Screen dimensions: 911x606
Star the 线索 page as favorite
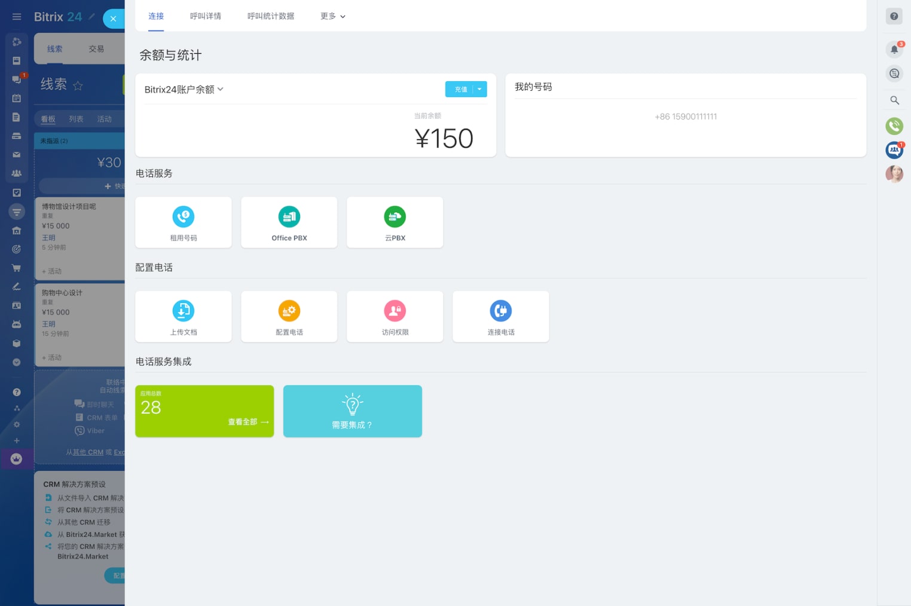point(78,85)
